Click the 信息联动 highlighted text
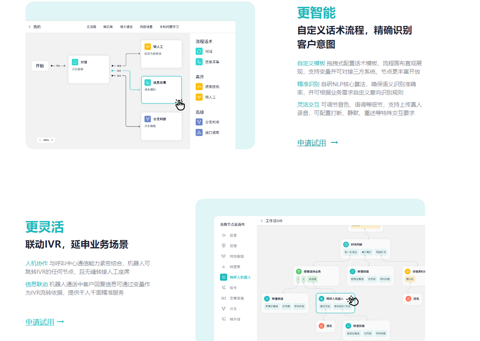Image resolution: width=480 pixels, height=341 pixels. pyautogui.click(x=37, y=284)
